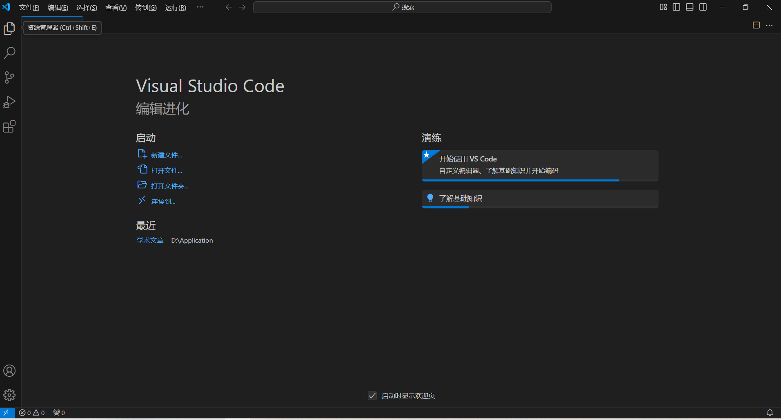Screen dimensions: 781x420
Task: Open the notifications bell
Action: tap(770, 413)
